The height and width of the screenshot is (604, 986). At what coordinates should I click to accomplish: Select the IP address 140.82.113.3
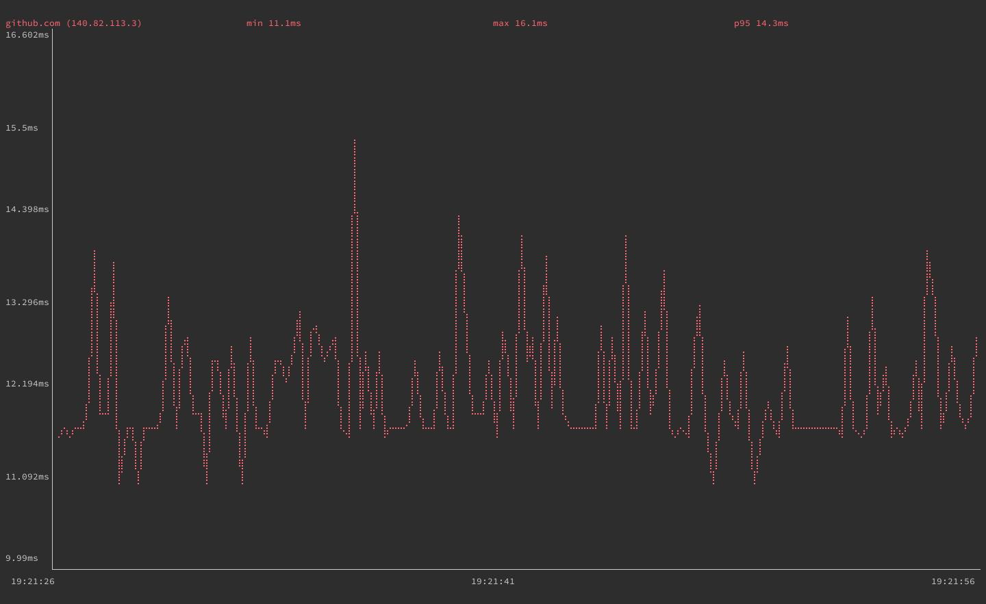[103, 23]
